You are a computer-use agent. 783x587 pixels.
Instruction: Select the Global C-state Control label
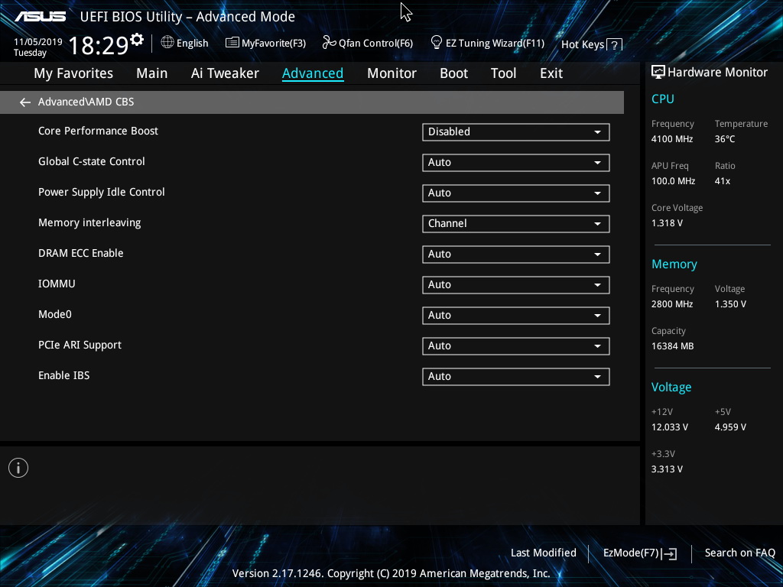pyautogui.click(x=92, y=161)
